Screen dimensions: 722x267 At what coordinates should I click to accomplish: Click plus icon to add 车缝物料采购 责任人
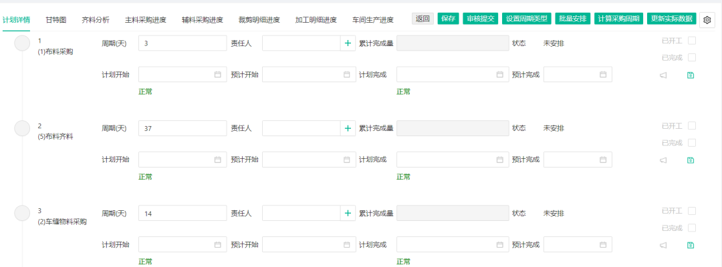point(348,214)
